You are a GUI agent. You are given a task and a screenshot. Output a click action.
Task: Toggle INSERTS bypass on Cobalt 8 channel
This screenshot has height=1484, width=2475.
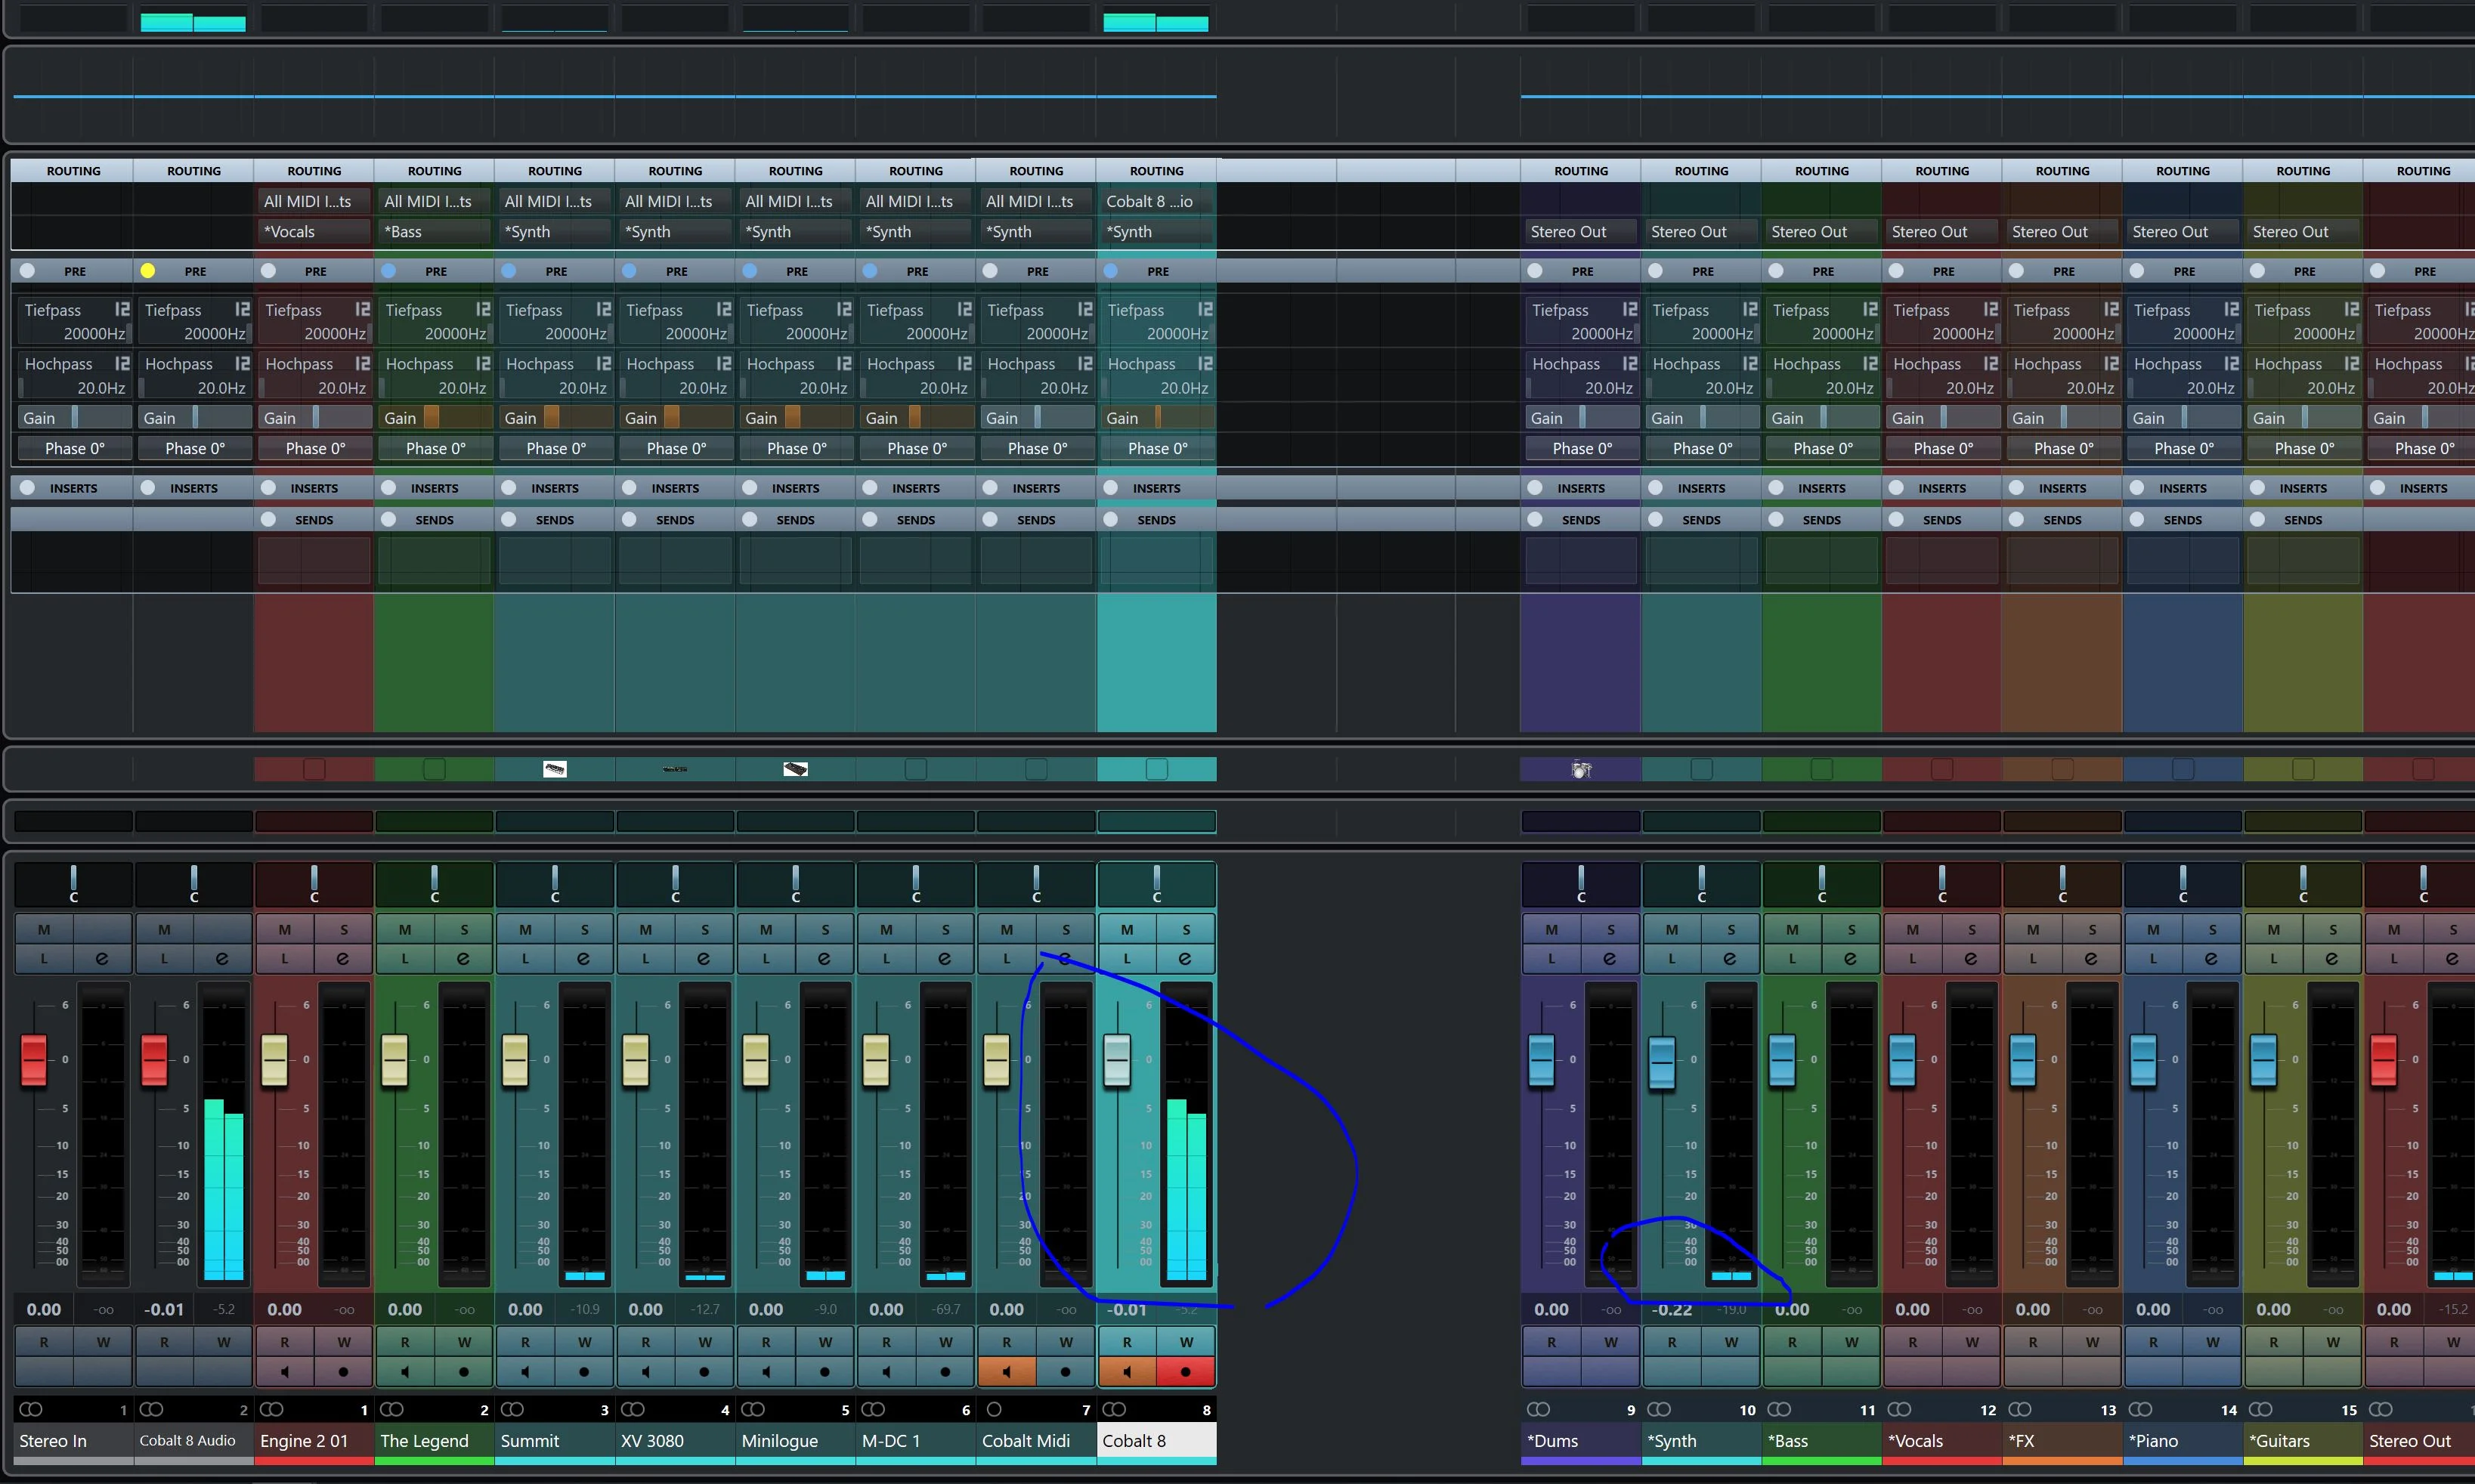point(1110,488)
